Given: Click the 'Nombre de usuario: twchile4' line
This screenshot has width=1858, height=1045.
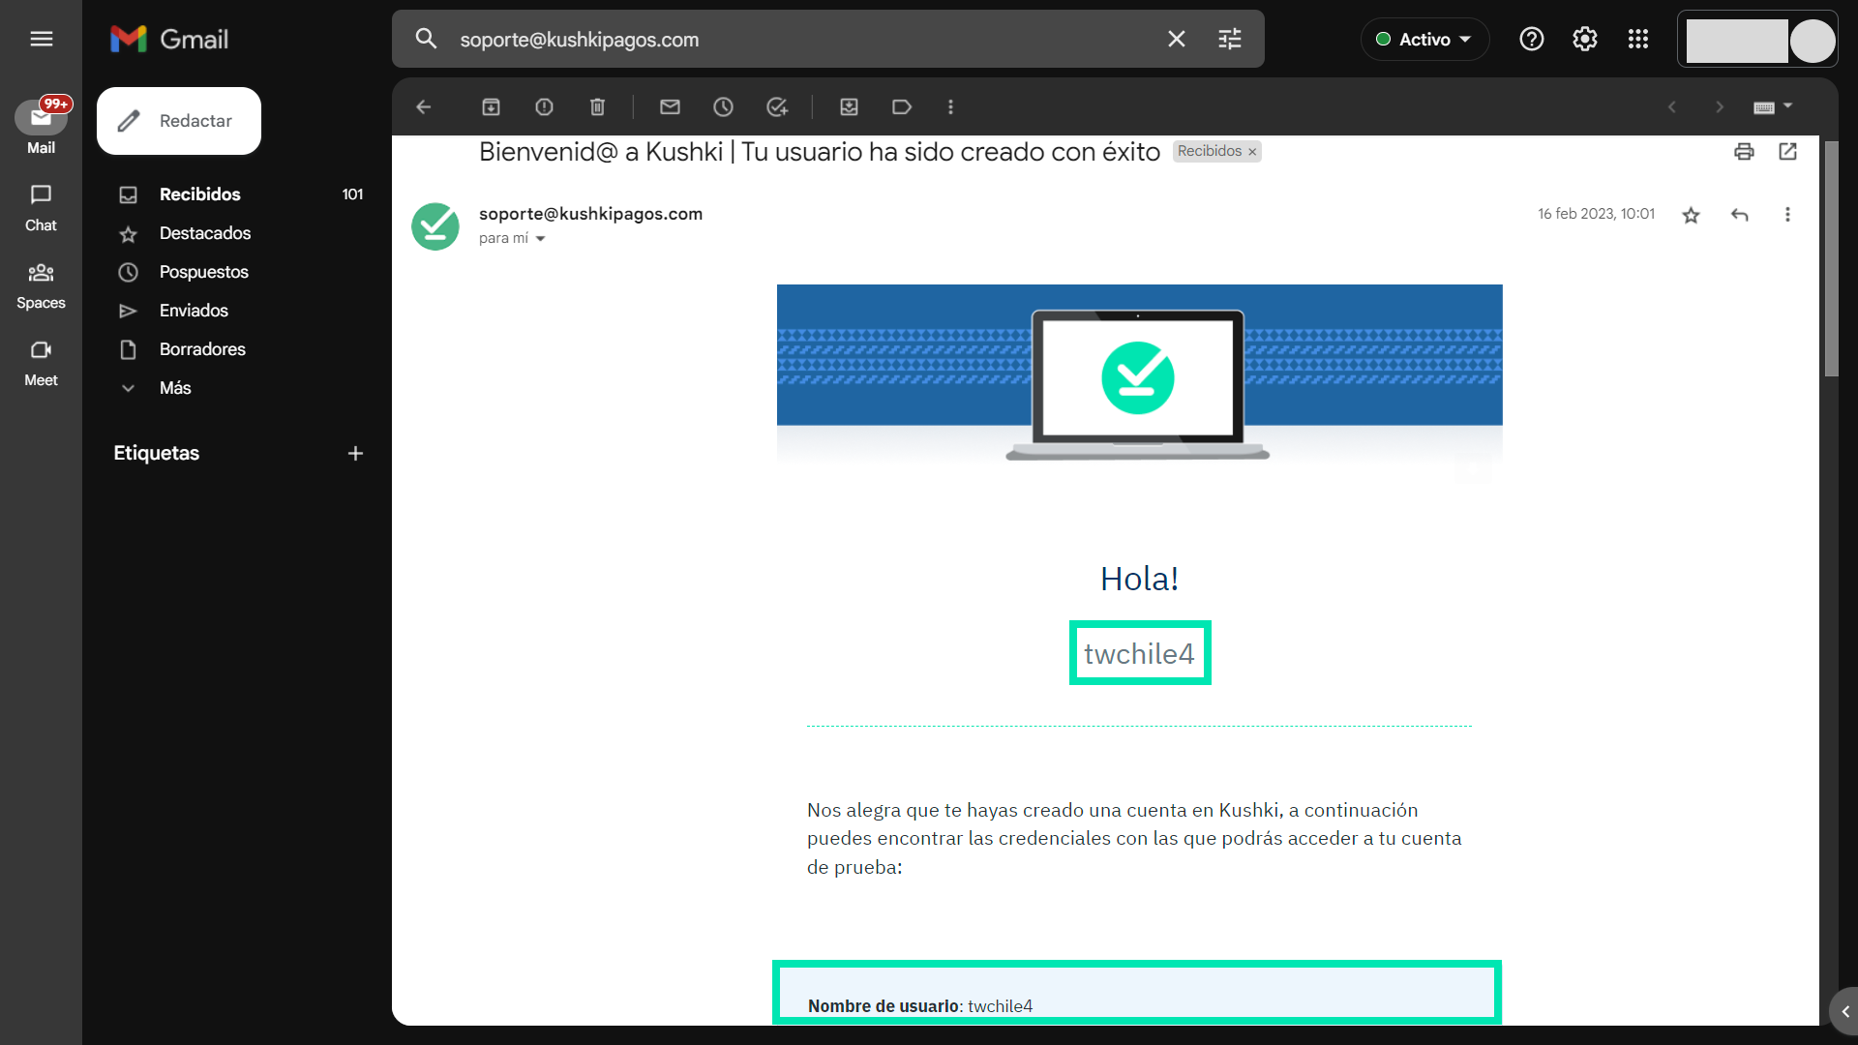Looking at the screenshot, I should pos(919,1006).
